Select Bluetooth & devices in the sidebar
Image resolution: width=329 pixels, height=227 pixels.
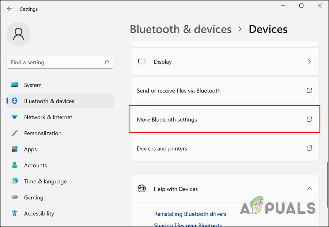click(49, 101)
